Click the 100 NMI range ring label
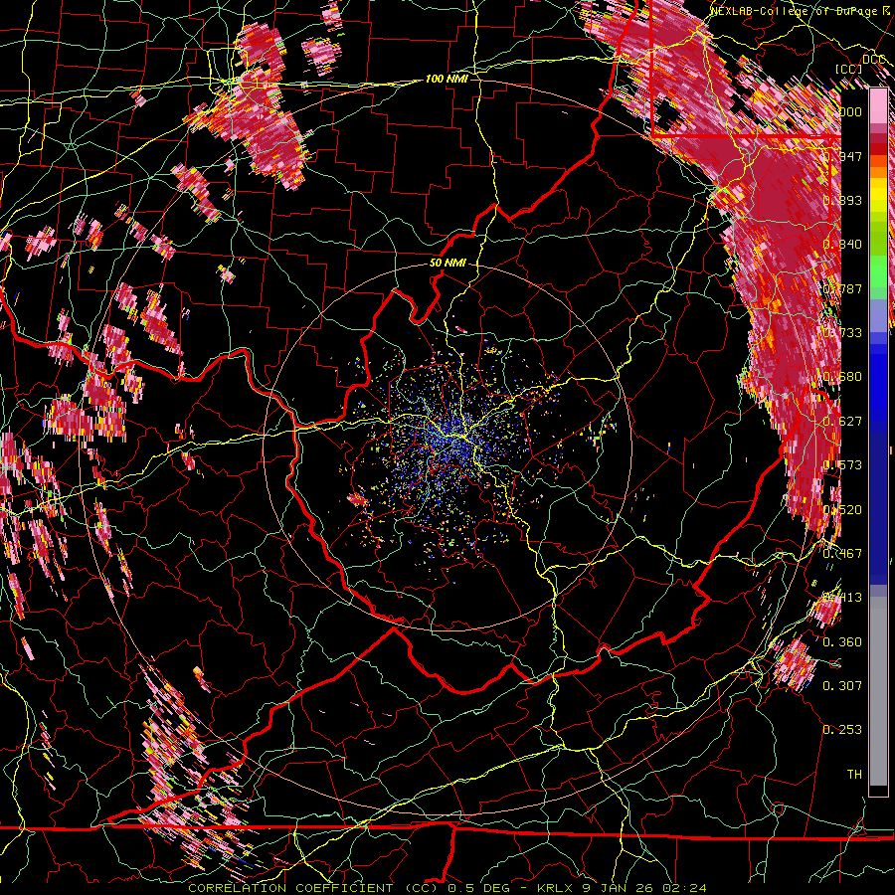 coord(447,79)
